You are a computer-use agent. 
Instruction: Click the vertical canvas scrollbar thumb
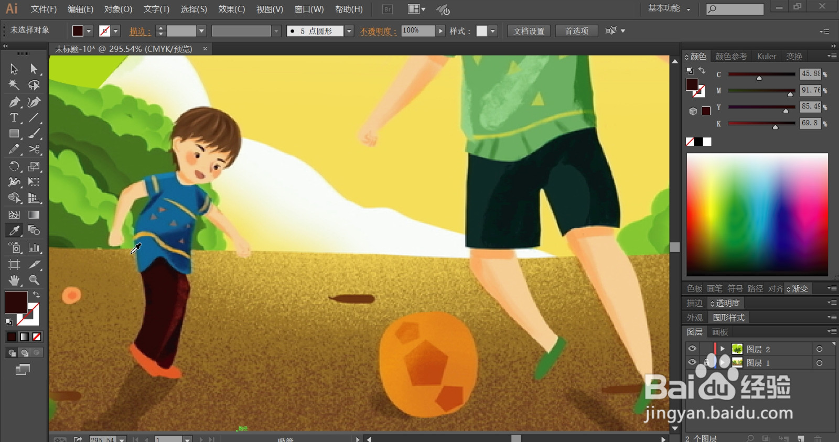(x=675, y=247)
